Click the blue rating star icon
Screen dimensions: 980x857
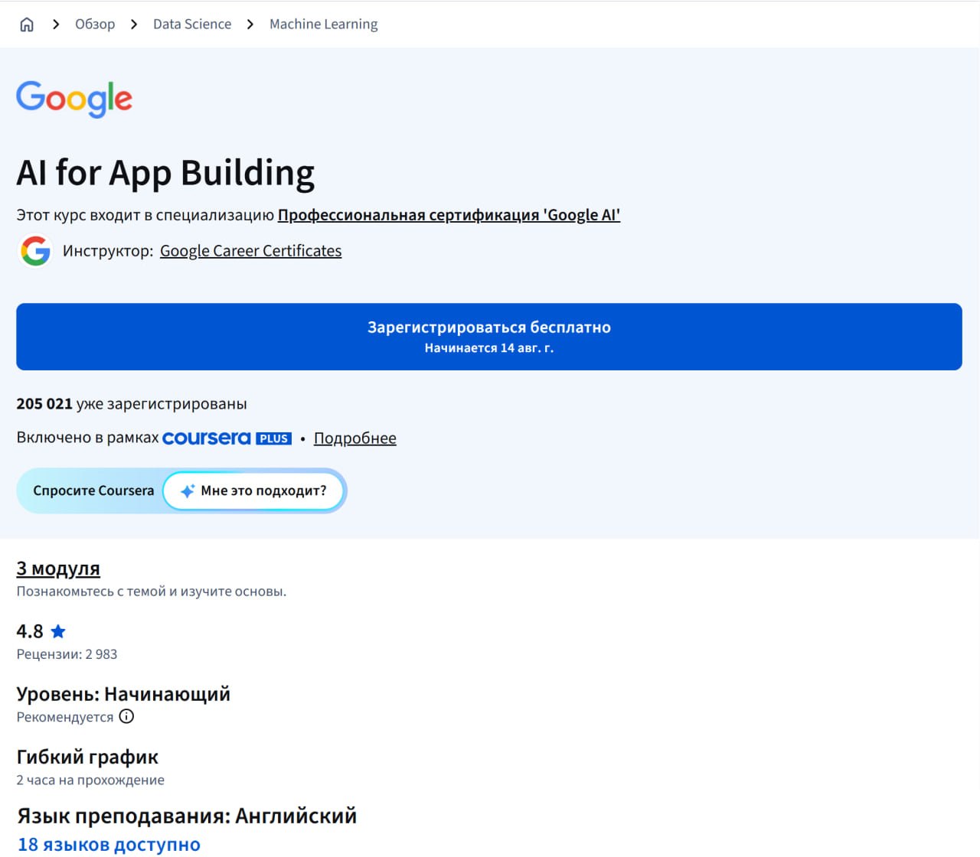pos(58,631)
